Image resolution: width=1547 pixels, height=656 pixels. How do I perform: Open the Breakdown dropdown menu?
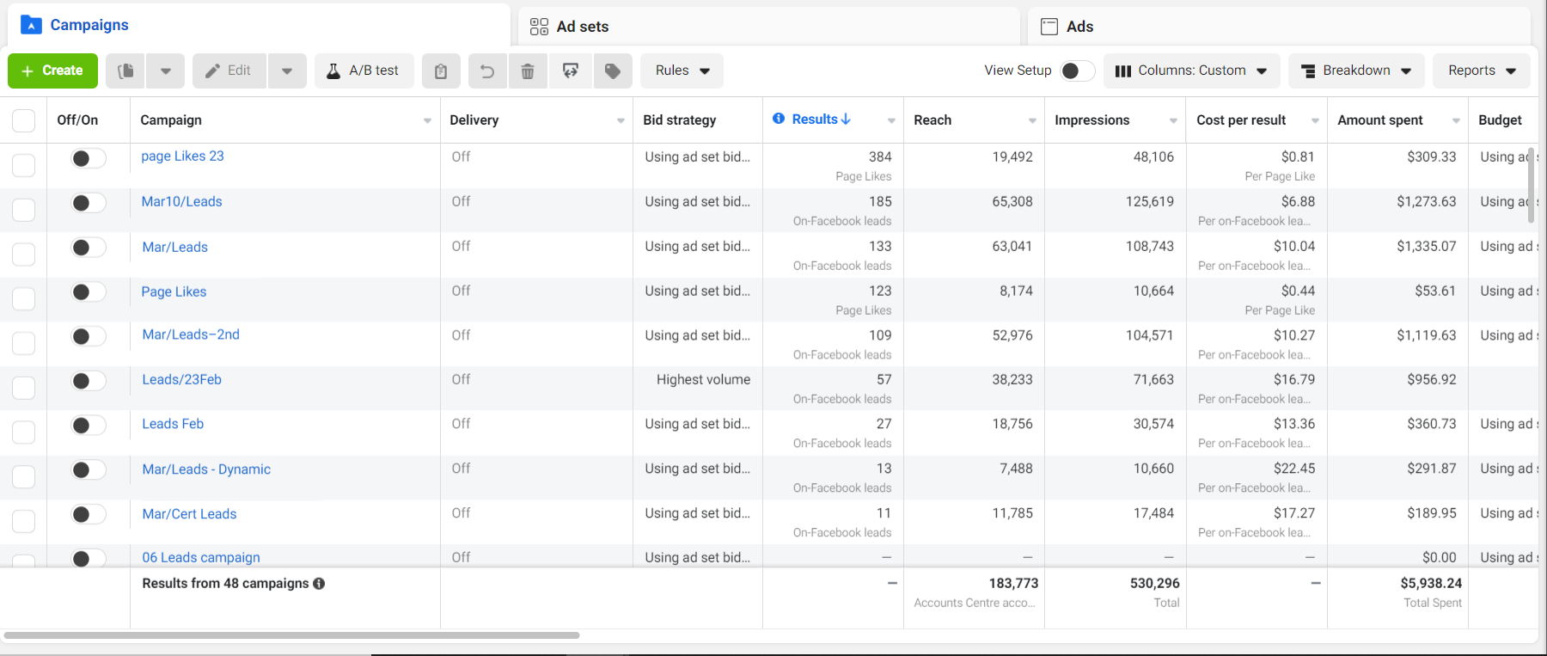click(x=1355, y=71)
